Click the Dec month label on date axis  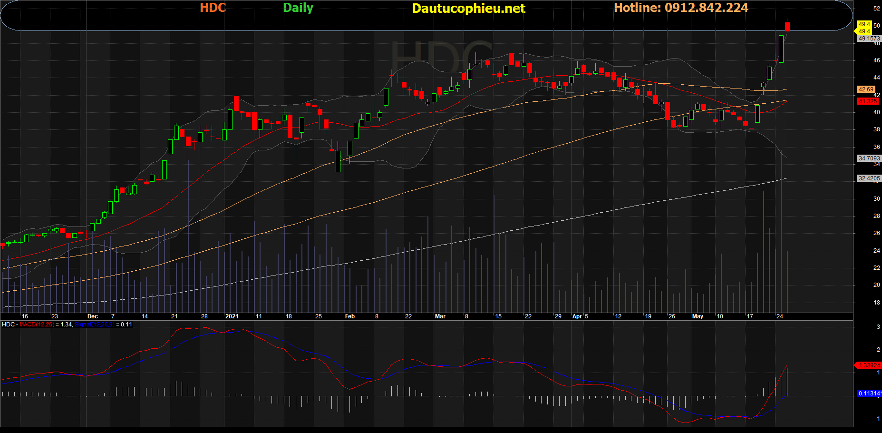[x=93, y=316]
